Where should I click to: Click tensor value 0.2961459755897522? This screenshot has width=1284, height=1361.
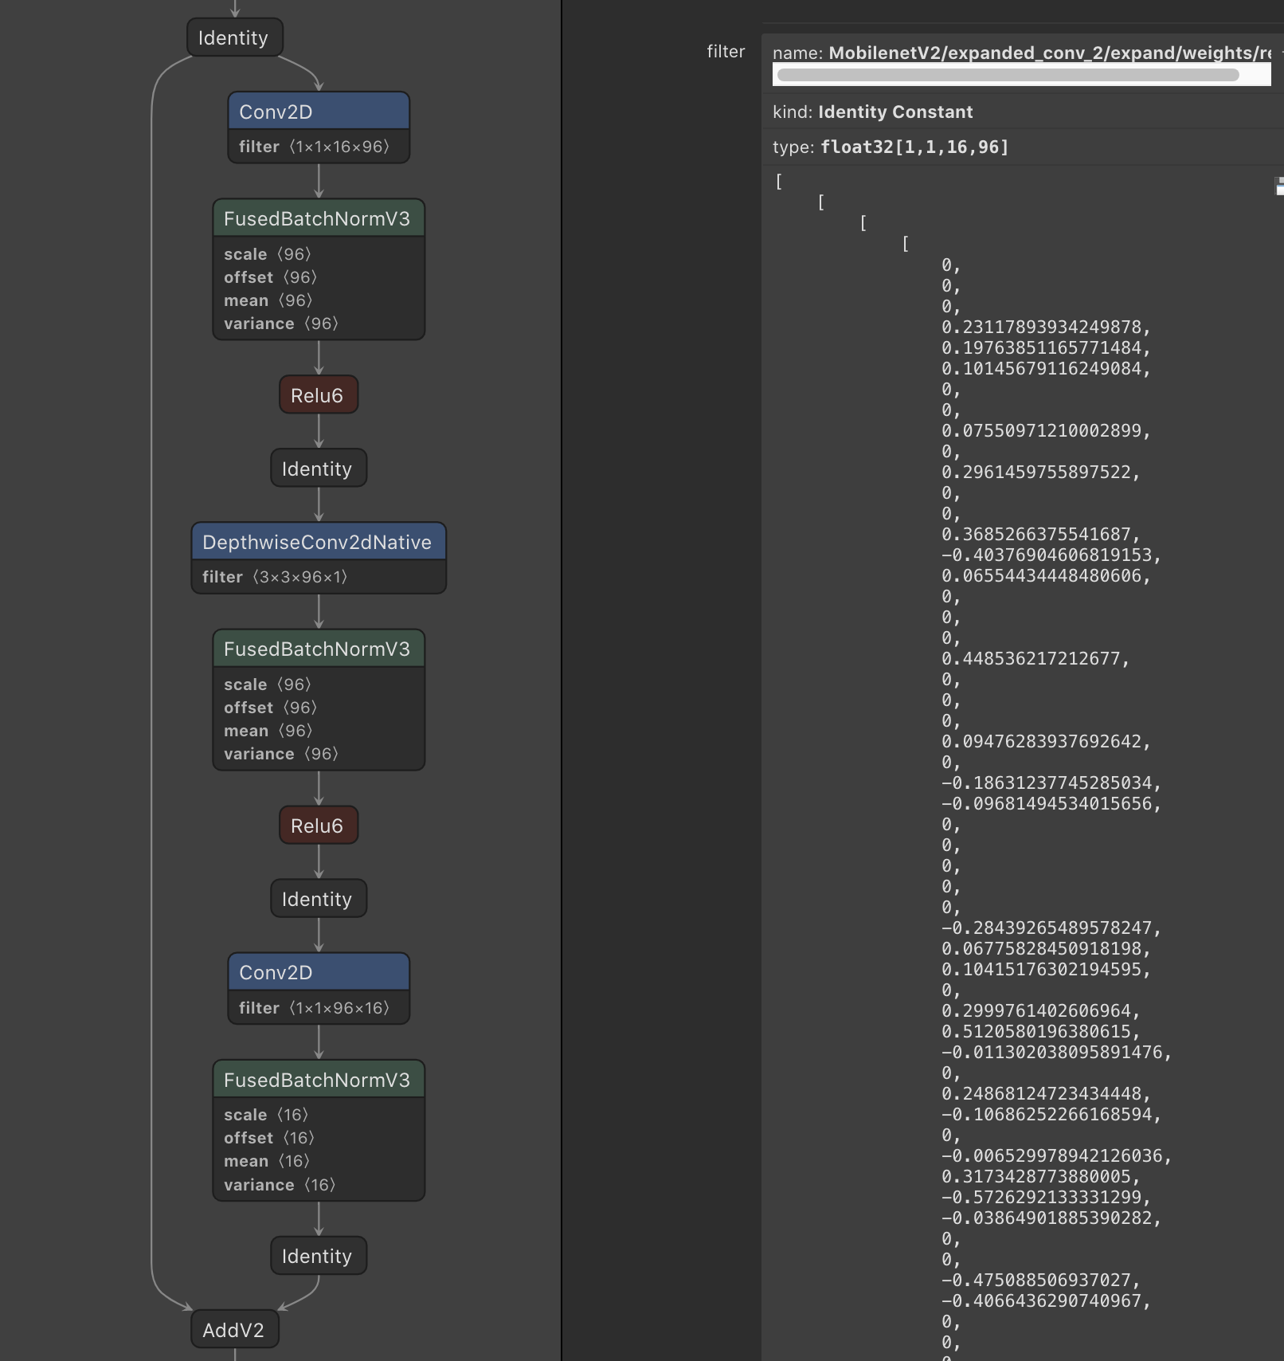[x=1040, y=472]
